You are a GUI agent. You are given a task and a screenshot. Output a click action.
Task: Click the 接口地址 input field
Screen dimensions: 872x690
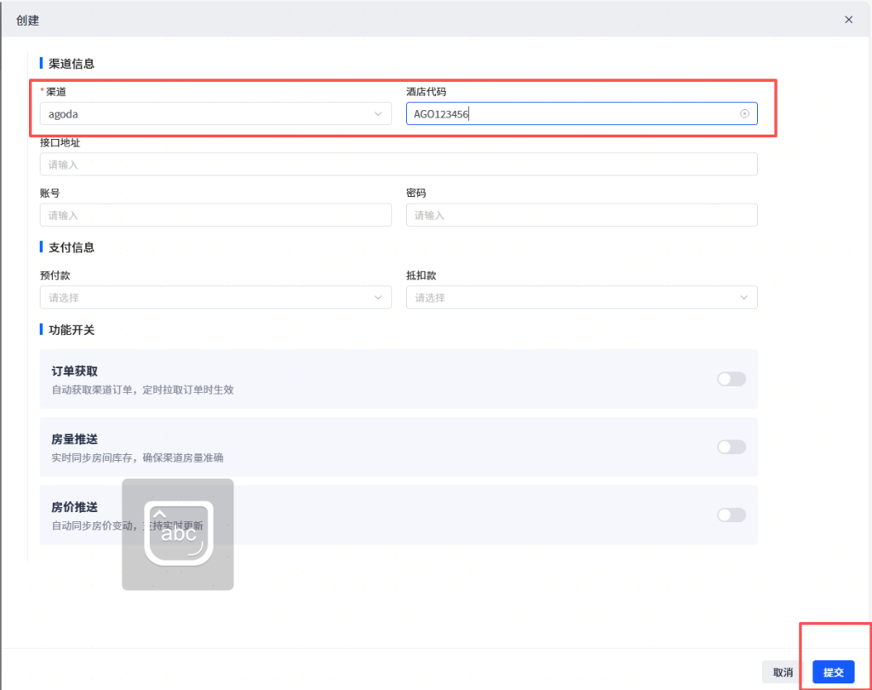click(399, 164)
